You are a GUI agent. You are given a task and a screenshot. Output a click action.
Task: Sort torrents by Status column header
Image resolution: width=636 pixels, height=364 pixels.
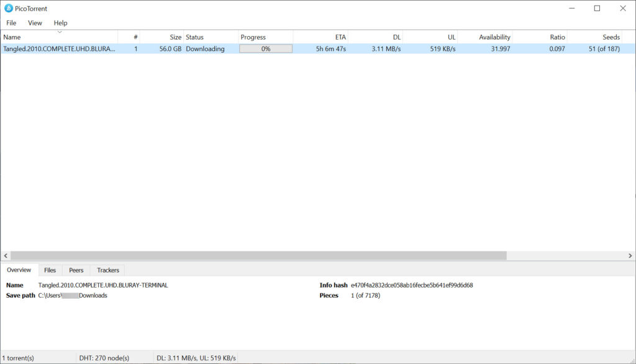tap(211, 37)
